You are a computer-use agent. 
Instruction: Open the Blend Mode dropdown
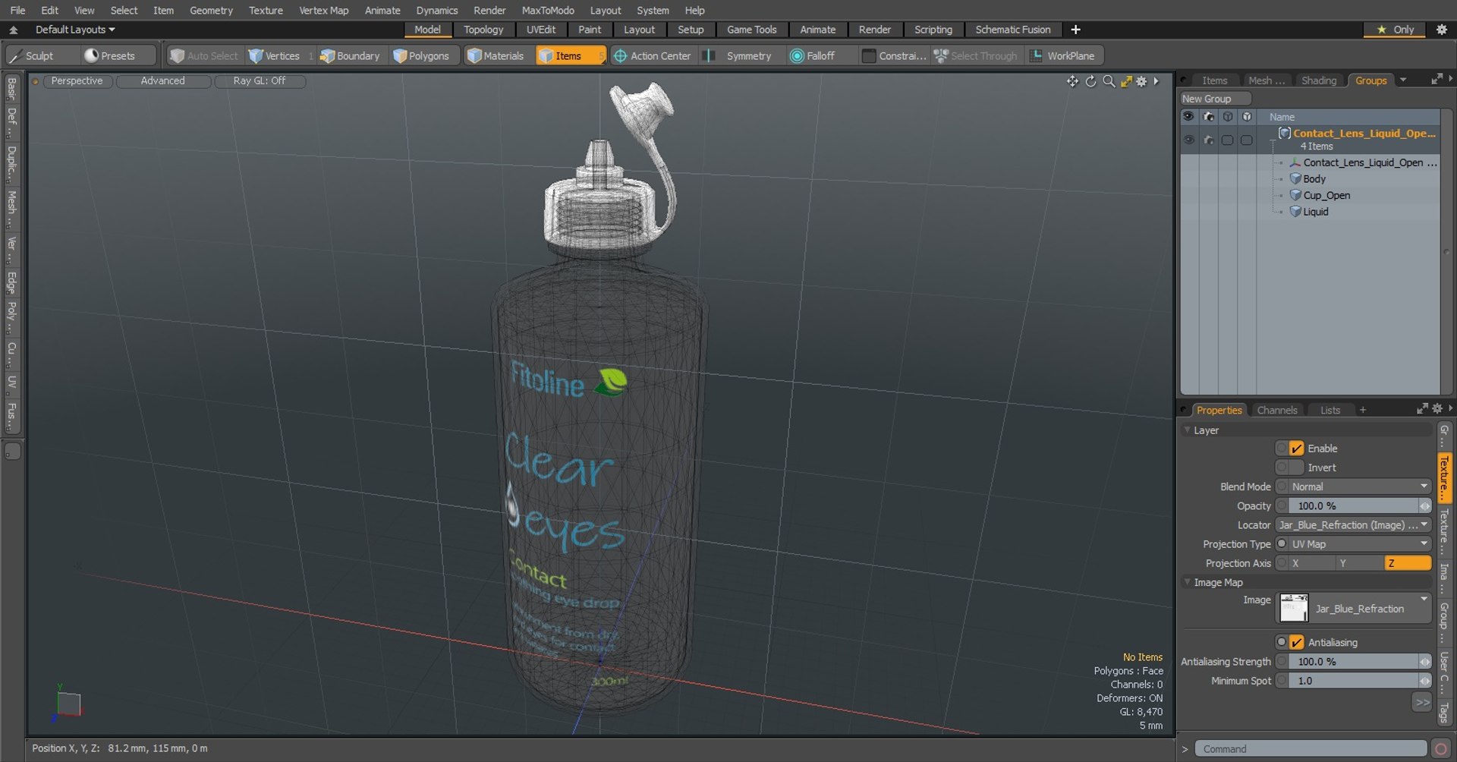tap(1359, 486)
